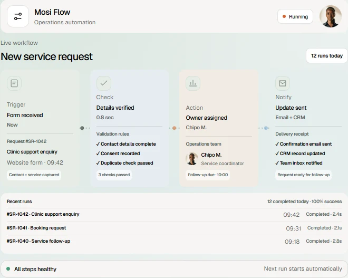Click the Form received step title
Viewport: 348px width, 278px height.
click(25, 115)
